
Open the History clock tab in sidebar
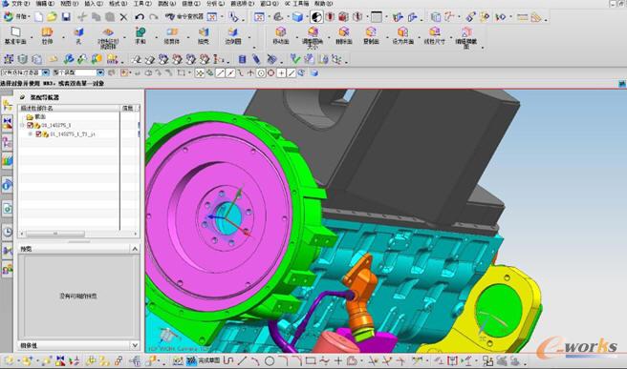coord(8,232)
